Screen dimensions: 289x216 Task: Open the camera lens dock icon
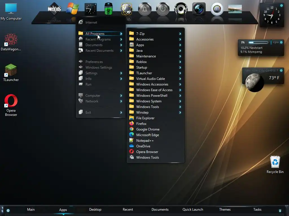point(199,9)
